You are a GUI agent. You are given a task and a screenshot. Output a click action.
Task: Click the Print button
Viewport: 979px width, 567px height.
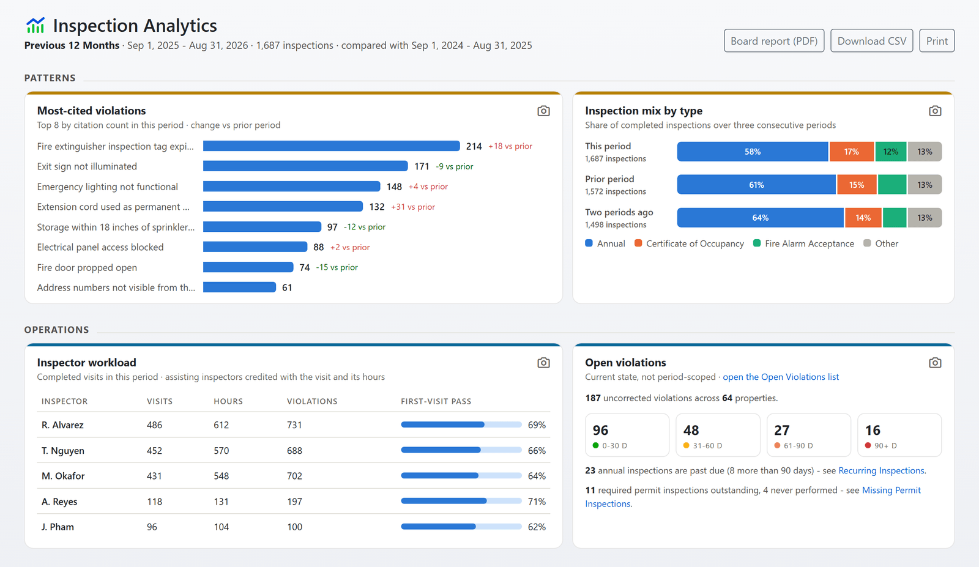pos(937,41)
